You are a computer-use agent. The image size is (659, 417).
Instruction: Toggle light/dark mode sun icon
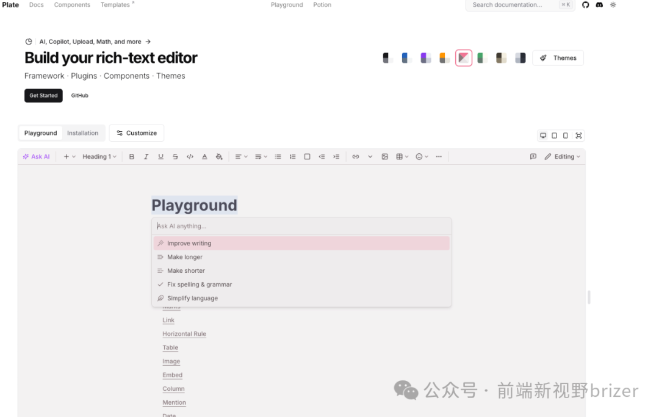[x=613, y=5]
